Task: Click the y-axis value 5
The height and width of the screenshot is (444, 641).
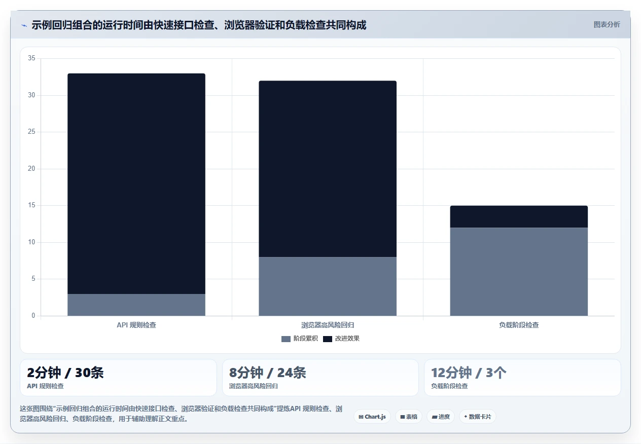Action: (33, 279)
